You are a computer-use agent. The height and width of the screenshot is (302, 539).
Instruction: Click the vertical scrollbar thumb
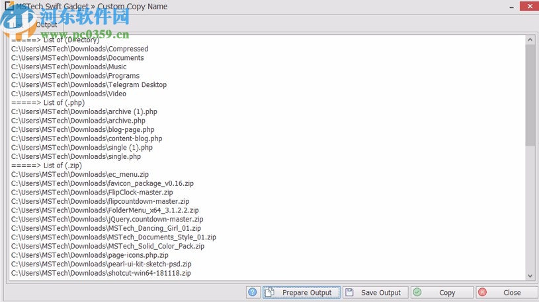(x=530, y=96)
